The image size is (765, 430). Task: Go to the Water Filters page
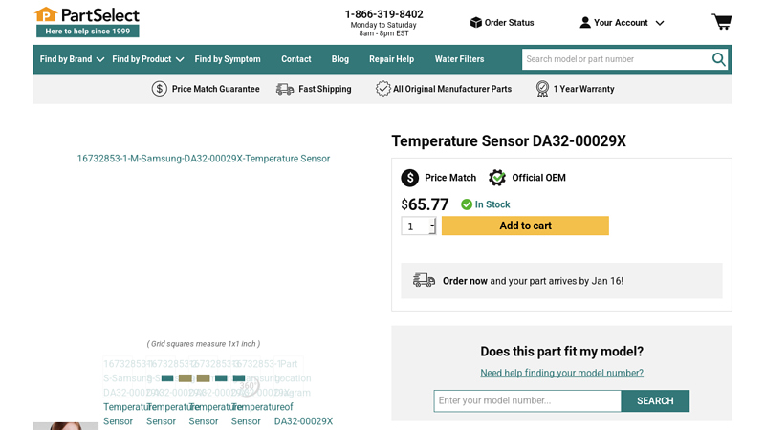pos(459,59)
